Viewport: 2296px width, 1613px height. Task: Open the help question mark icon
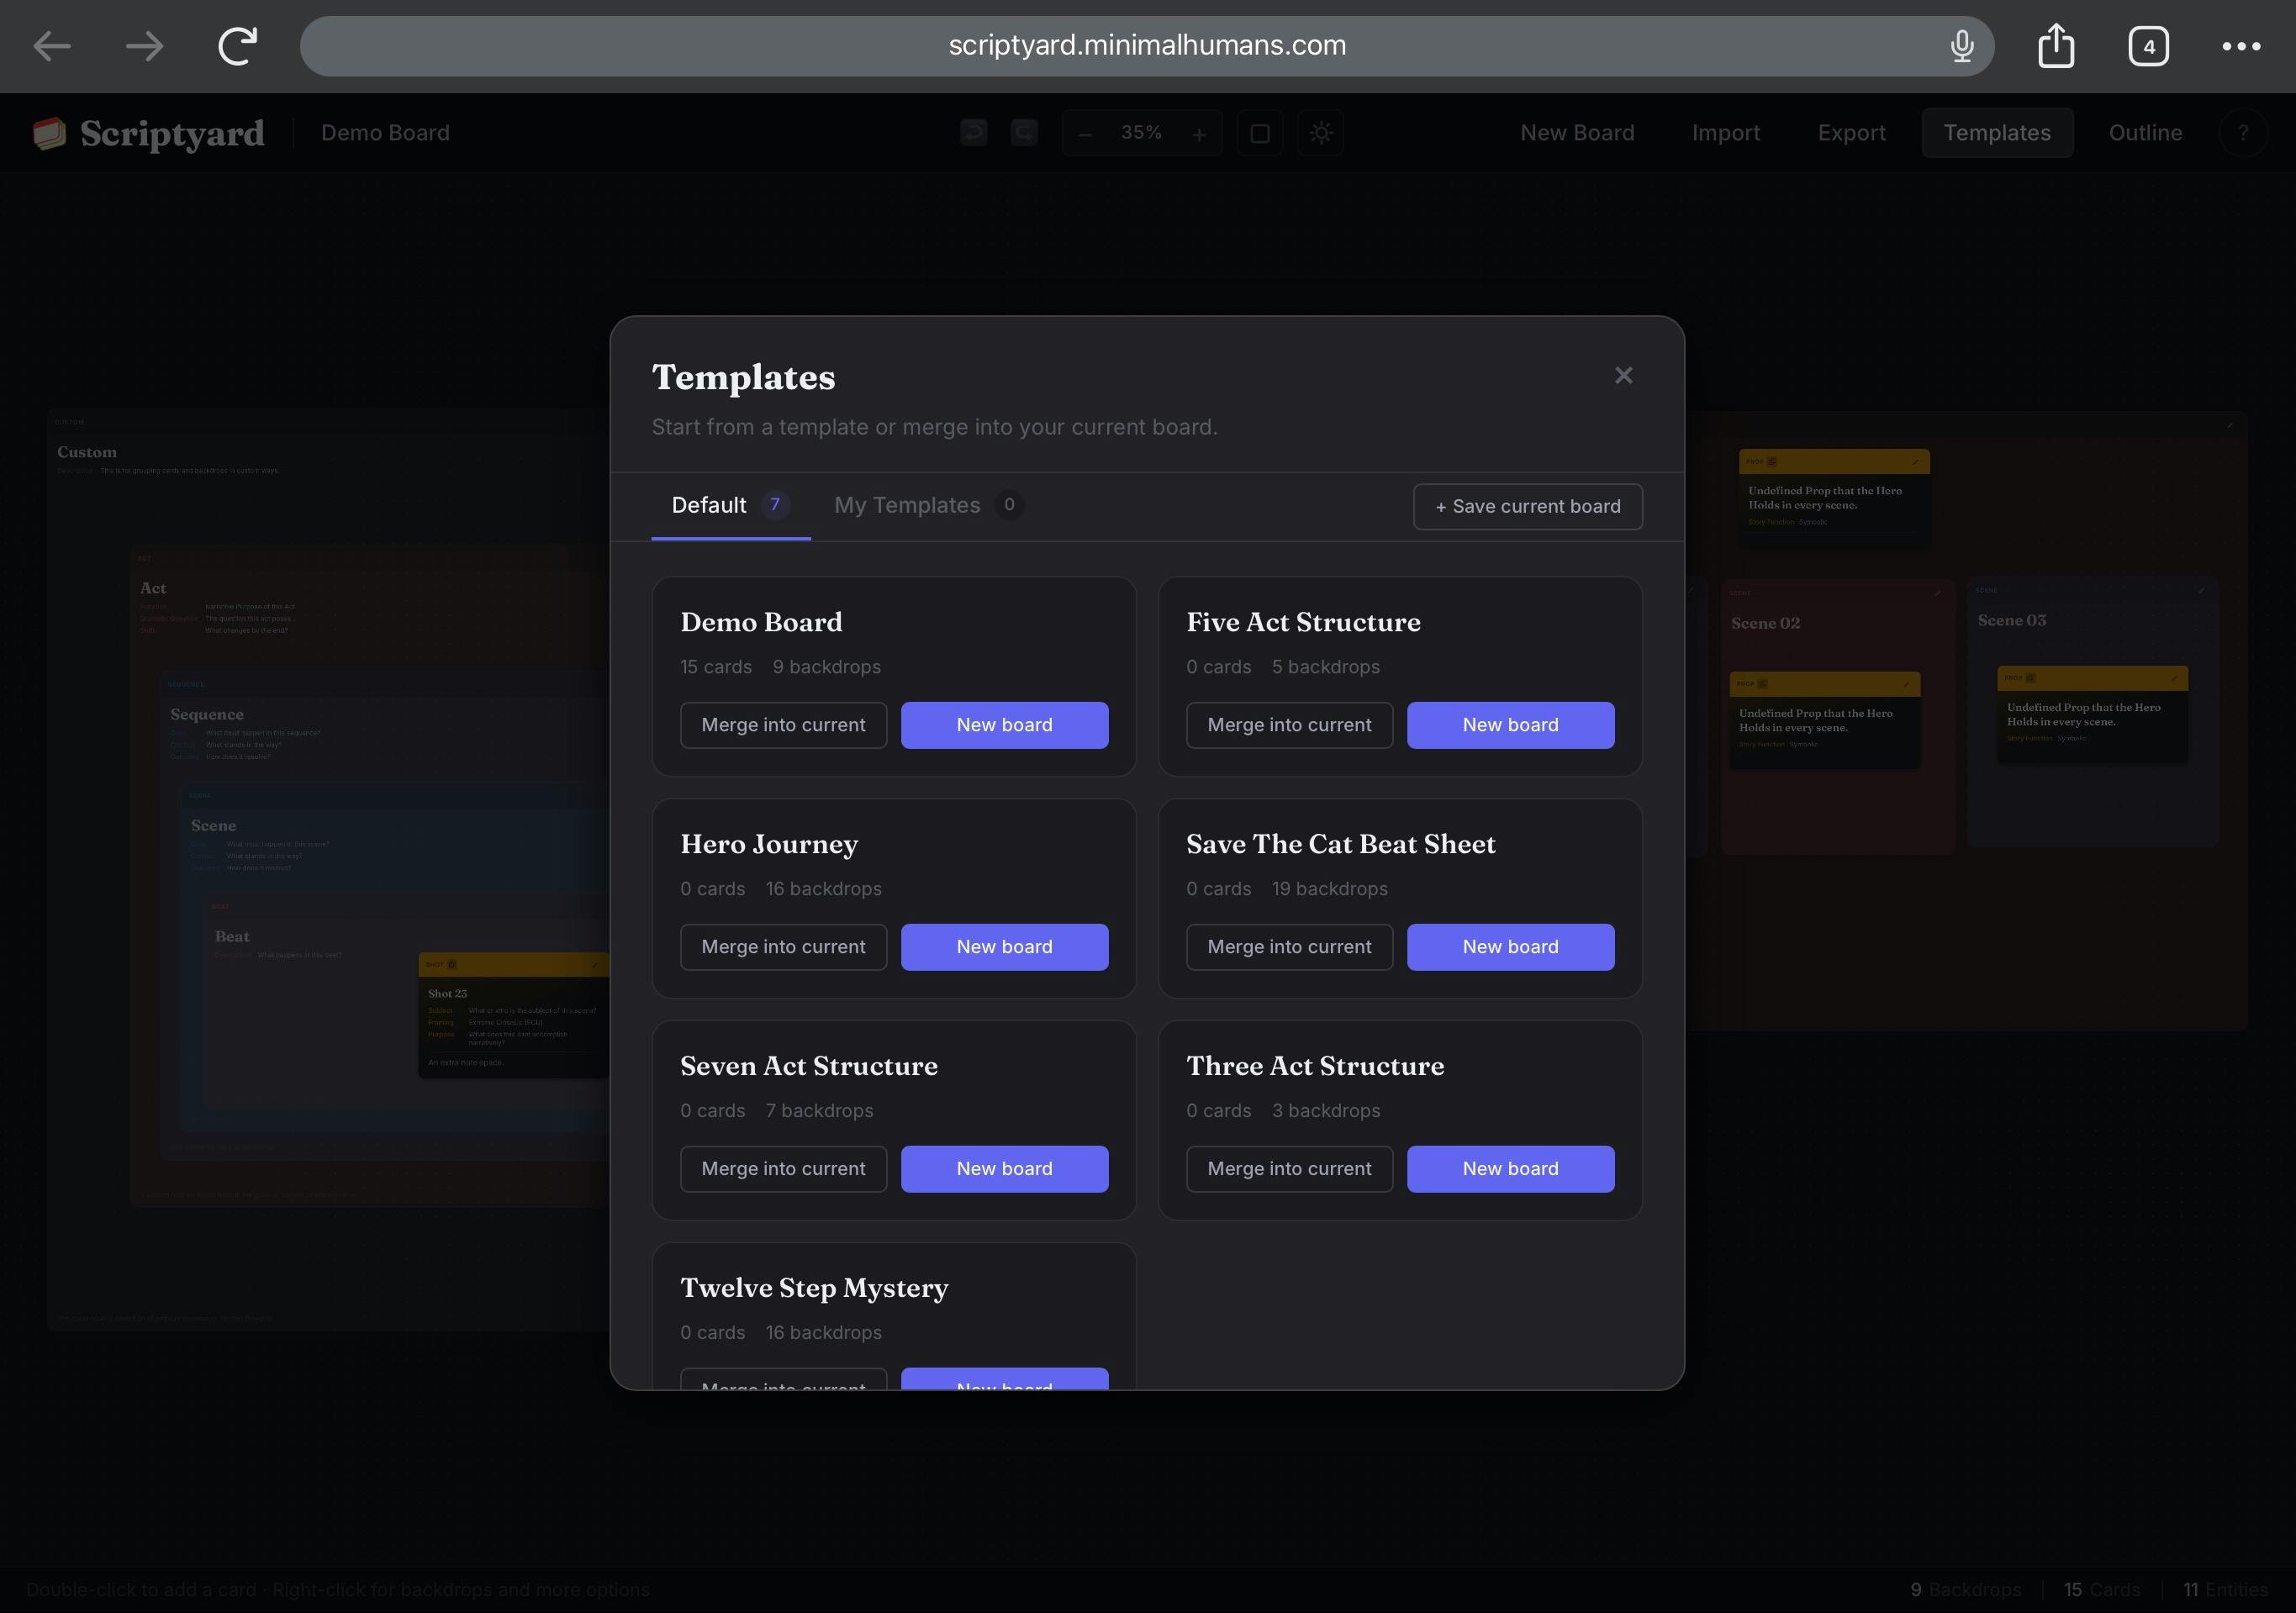(2243, 133)
